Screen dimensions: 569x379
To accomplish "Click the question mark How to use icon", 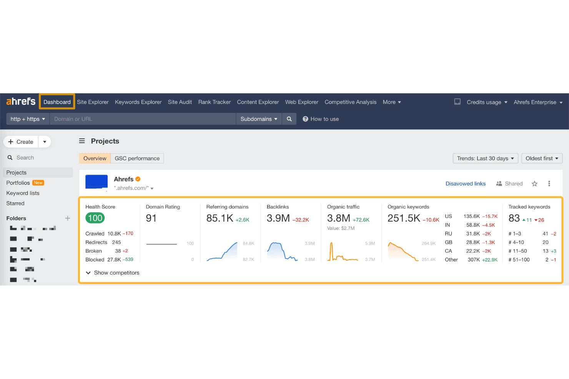I will pyautogui.click(x=305, y=119).
